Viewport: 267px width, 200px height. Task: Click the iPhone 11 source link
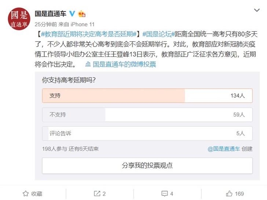coord(82,24)
